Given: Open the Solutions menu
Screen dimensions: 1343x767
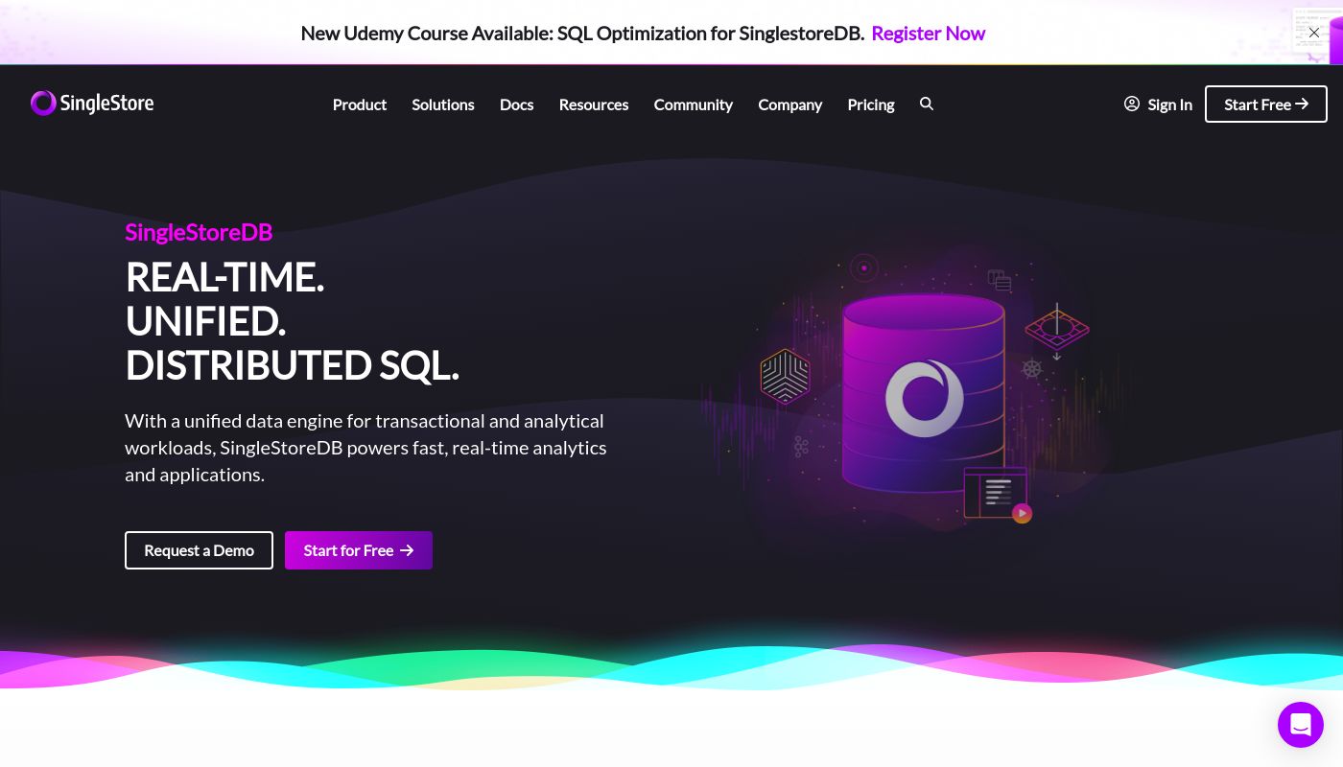Looking at the screenshot, I should (443, 105).
